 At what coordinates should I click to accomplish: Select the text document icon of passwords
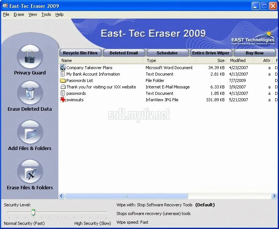[x=63, y=93]
